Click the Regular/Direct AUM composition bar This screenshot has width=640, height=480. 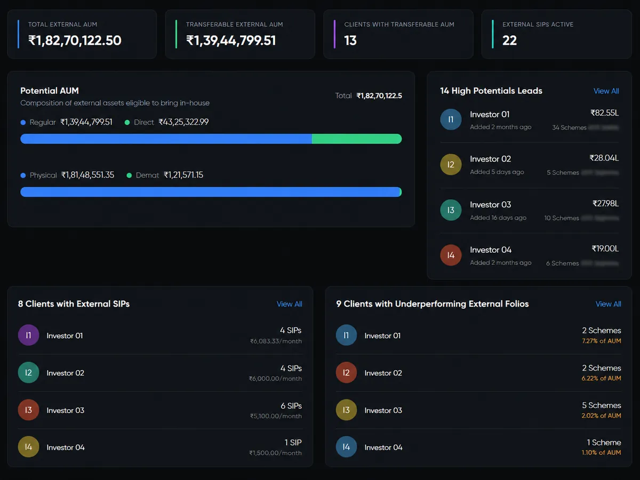tap(211, 139)
